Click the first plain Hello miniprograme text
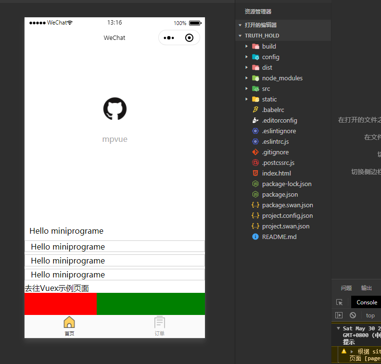 pyautogui.click(x=66, y=231)
